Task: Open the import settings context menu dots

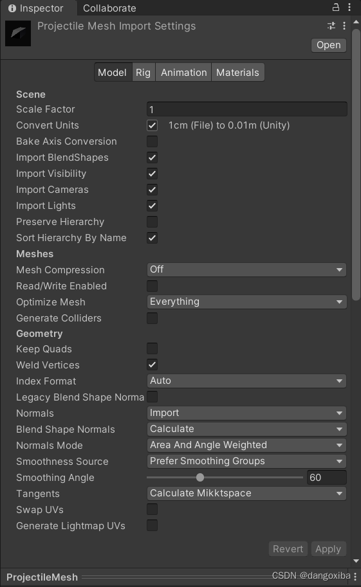Action: (x=344, y=26)
